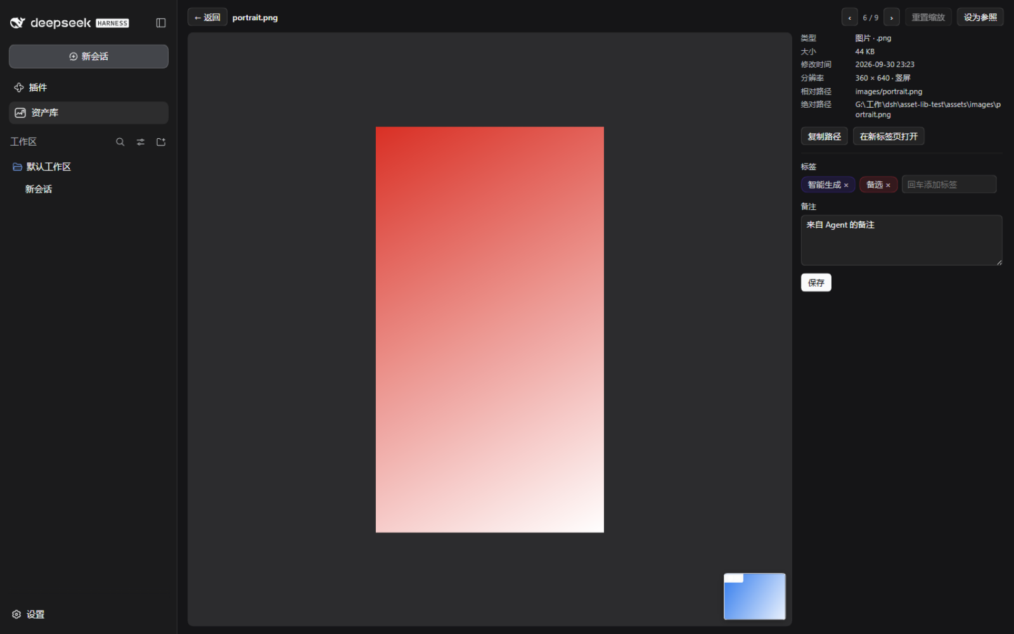Click the HARNESS badge label
This screenshot has width=1014, height=634.
(x=112, y=23)
